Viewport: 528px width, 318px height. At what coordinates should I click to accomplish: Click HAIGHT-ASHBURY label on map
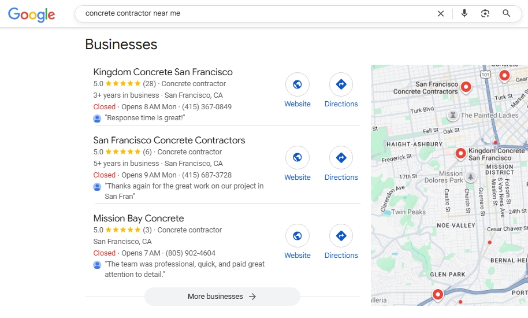coord(415,144)
